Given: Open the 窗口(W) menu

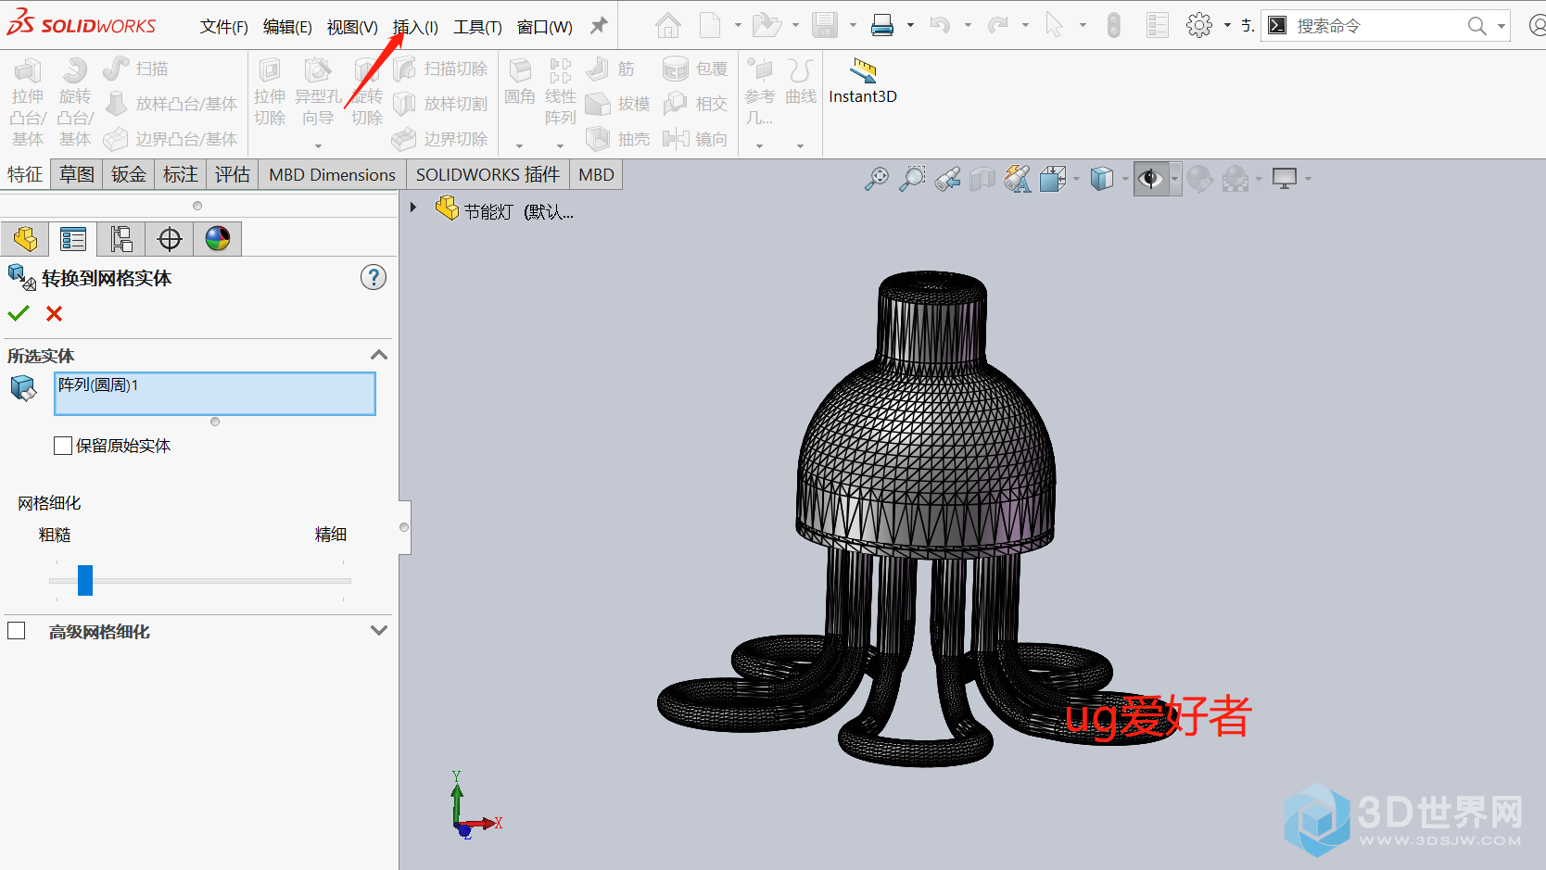Looking at the screenshot, I should [544, 27].
